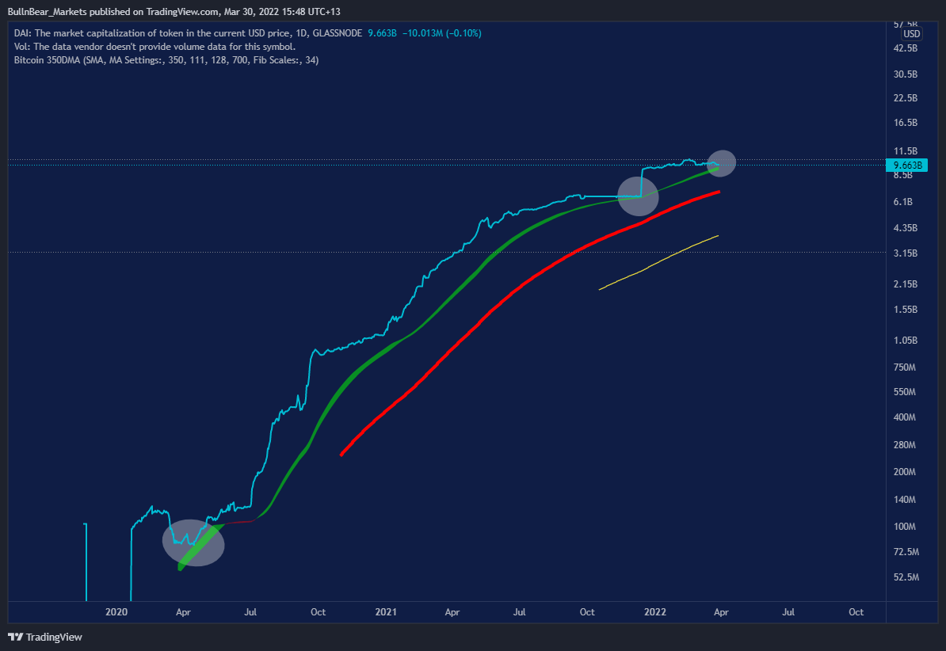The width and height of the screenshot is (946, 651).
Task: Click the 550M price axis label
Action: tap(904, 391)
